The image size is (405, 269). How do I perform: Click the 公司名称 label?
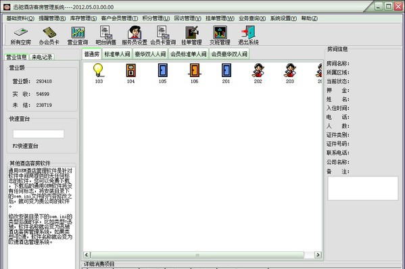tap(338, 162)
